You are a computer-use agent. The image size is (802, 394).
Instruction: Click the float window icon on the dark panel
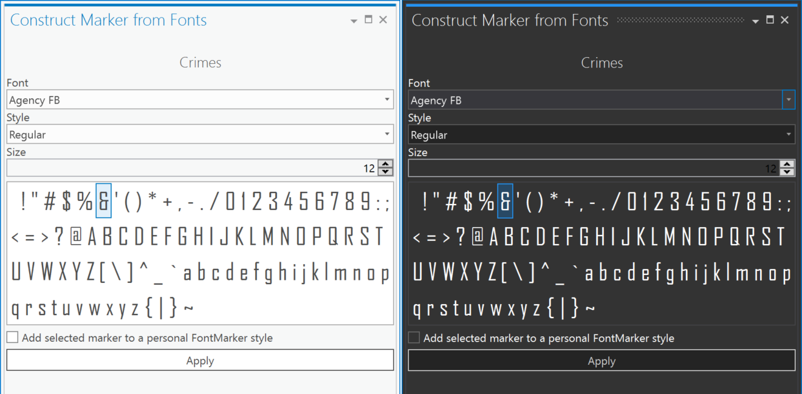(769, 19)
